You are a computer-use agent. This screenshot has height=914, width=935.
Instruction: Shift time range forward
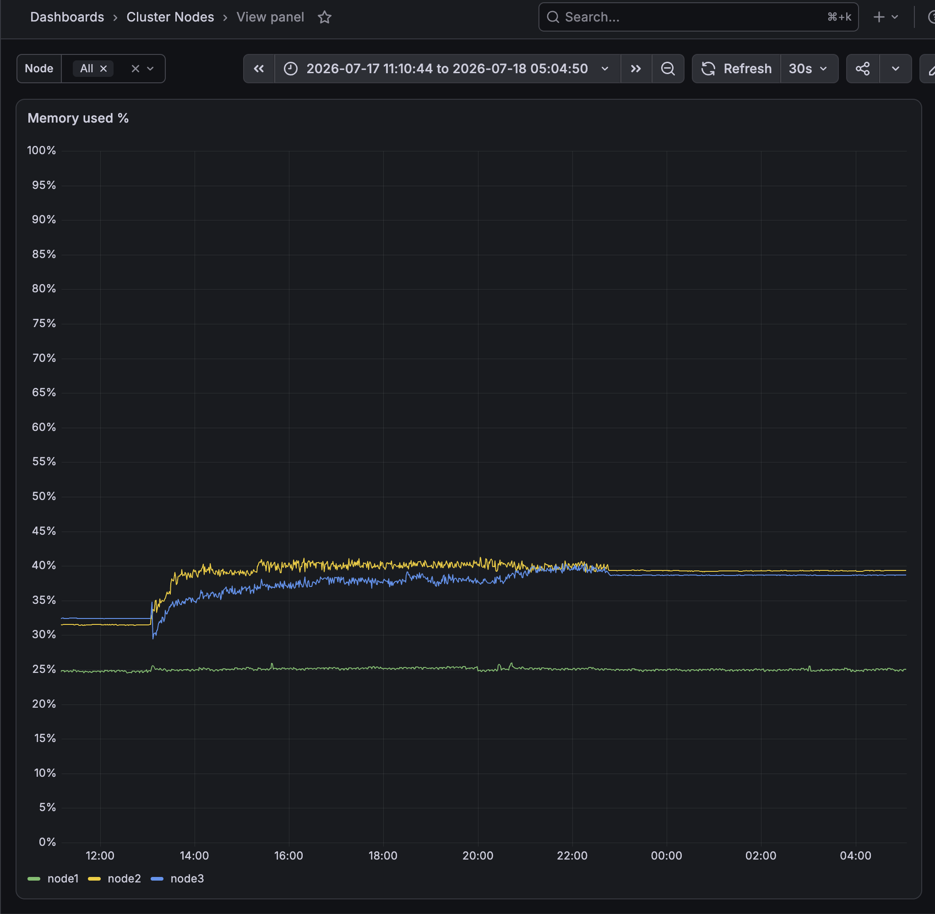(636, 69)
